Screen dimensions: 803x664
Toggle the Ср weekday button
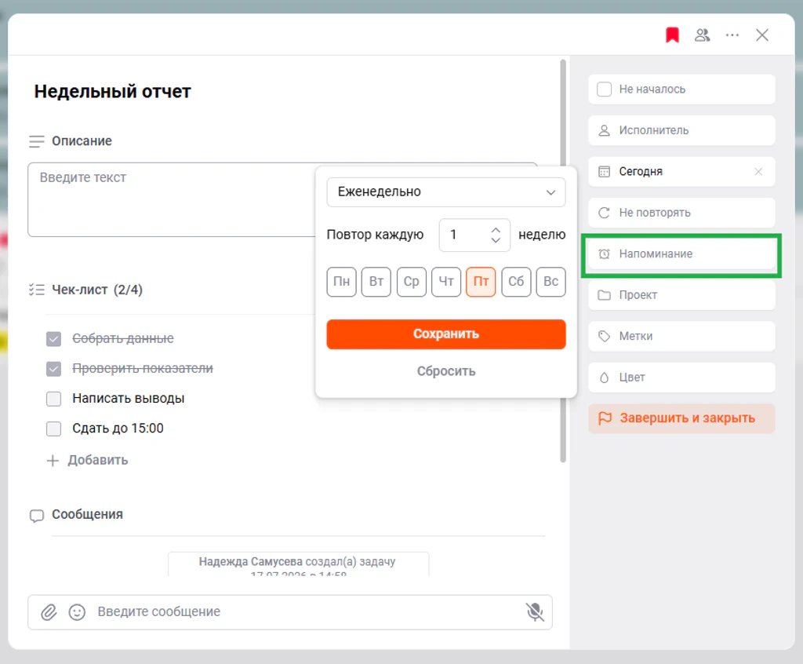pyautogui.click(x=411, y=282)
